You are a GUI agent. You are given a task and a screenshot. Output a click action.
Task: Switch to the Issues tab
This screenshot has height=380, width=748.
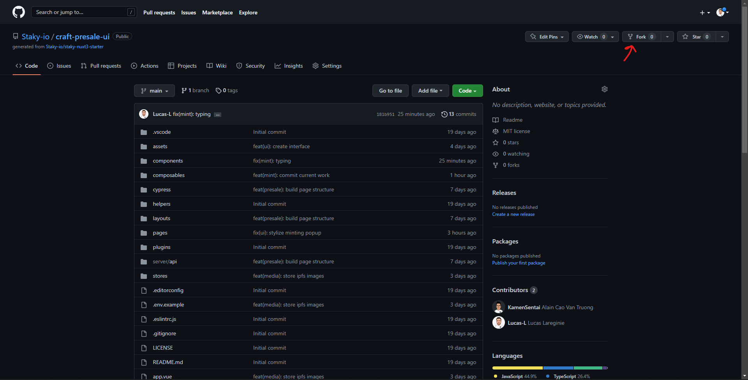(59, 66)
